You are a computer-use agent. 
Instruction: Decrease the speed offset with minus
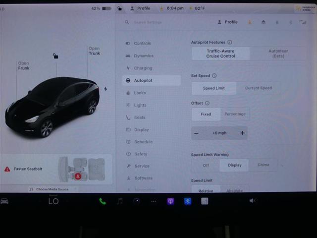tap(196, 133)
